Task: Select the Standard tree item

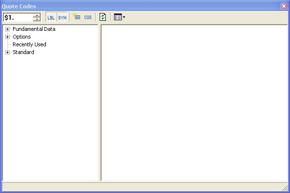Action: [x=23, y=52]
